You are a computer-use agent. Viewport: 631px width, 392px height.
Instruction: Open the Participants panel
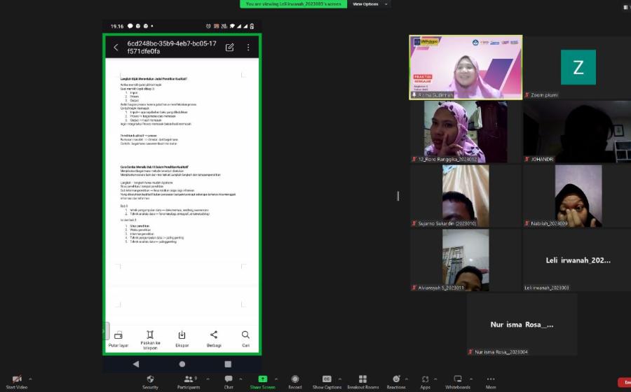click(189, 381)
